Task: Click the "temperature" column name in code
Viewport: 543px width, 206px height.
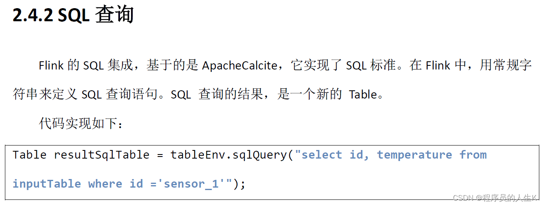Action: pyautogui.click(x=414, y=155)
